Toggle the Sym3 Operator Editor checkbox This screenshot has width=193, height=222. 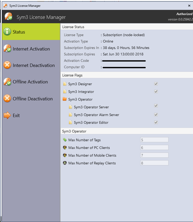click(x=156, y=122)
